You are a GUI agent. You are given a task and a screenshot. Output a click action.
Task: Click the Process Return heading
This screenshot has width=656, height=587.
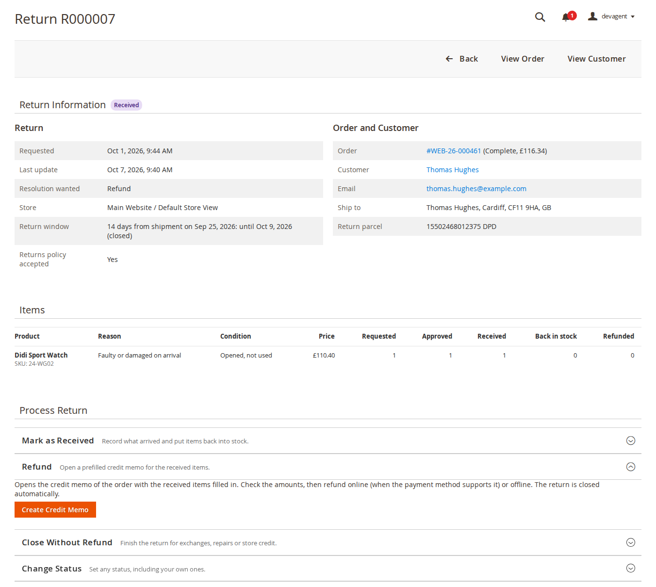pyautogui.click(x=53, y=410)
